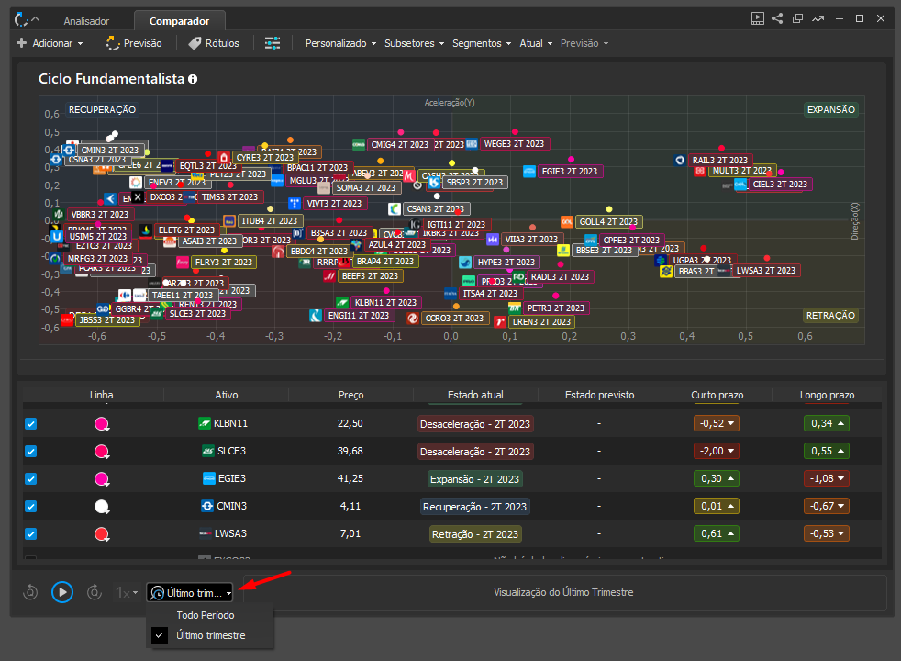Click EGIE3 line color circle
The image size is (901, 661).
102,479
